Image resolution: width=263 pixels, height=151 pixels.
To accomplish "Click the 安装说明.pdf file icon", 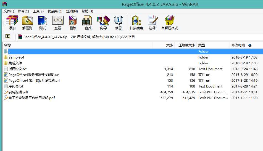I will point(6,92).
